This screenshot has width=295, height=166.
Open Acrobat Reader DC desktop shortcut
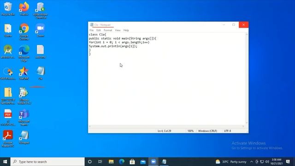8,138
